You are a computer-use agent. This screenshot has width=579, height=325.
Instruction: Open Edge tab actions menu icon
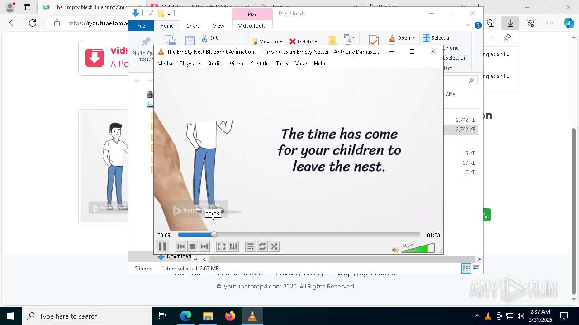point(27,7)
